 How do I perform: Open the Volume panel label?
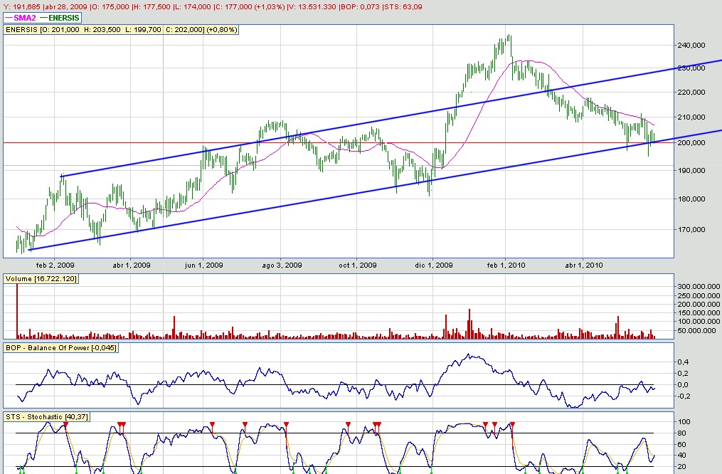[x=41, y=279]
